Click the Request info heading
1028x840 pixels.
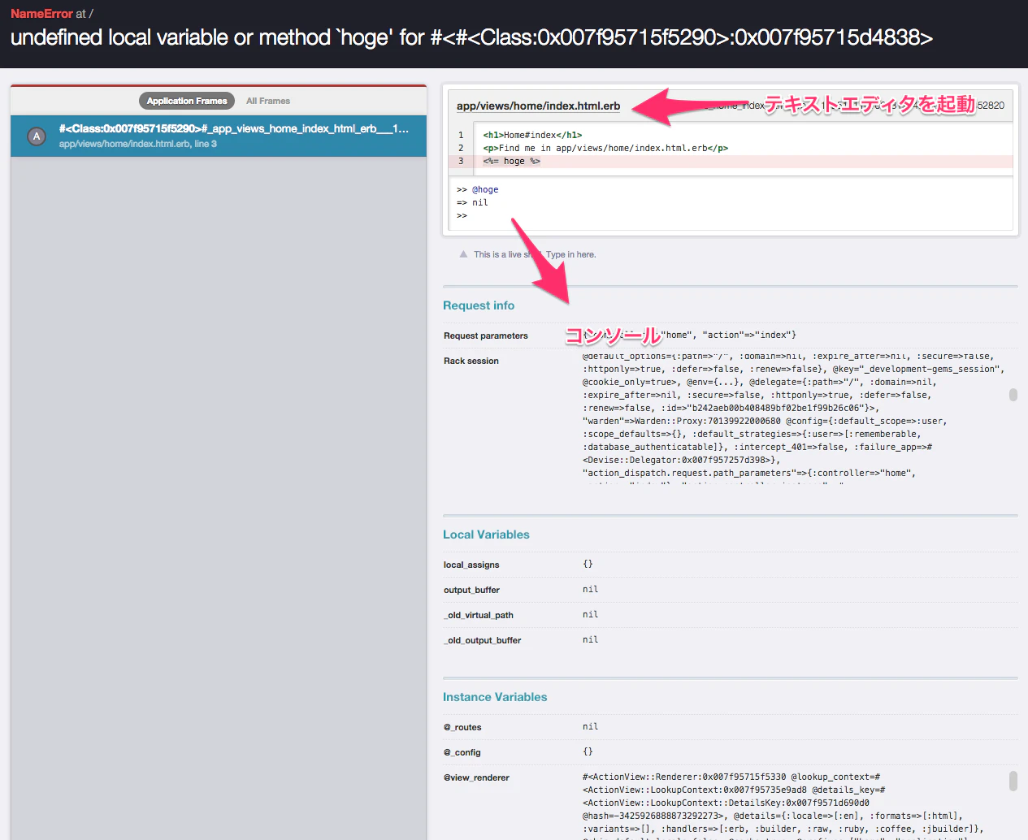pyautogui.click(x=479, y=305)
